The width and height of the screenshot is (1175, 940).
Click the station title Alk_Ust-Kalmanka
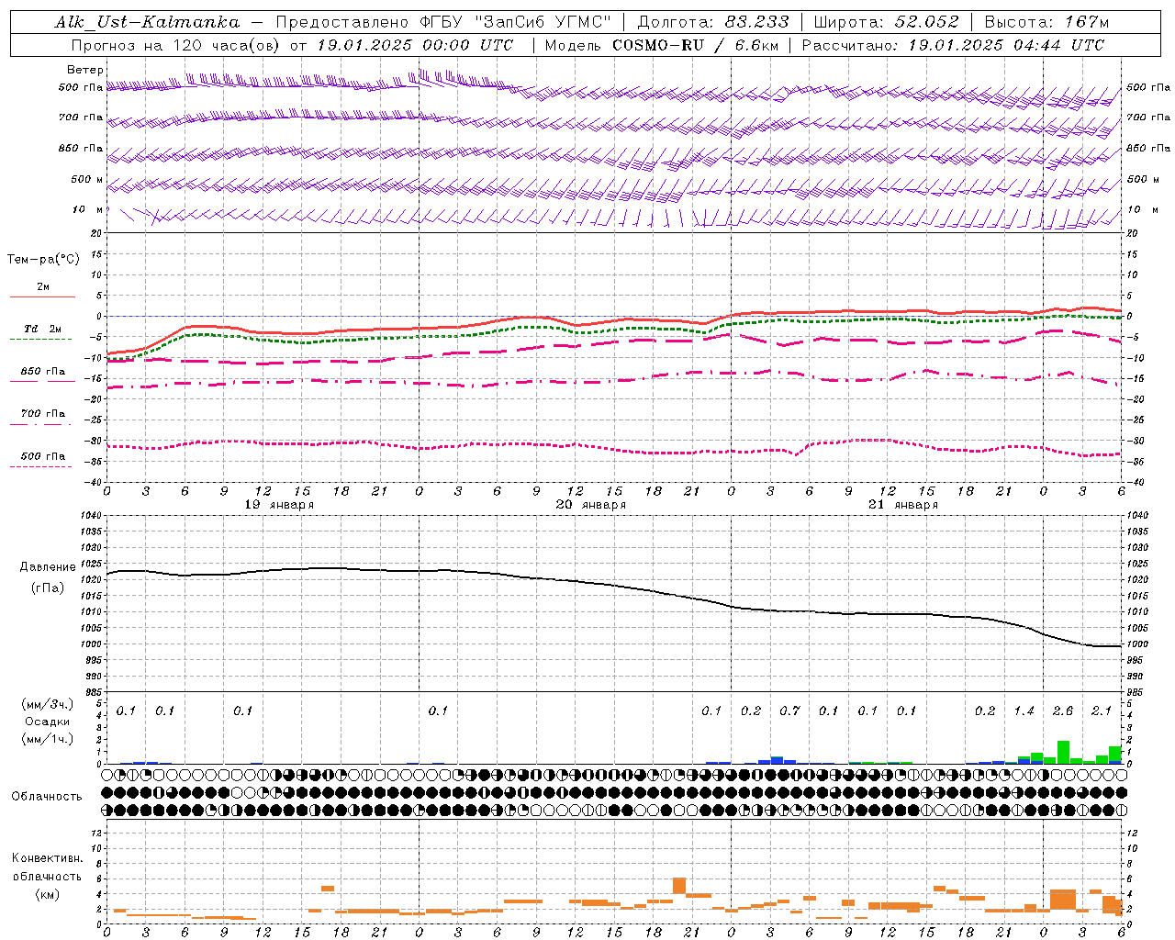tap(147, 22)
